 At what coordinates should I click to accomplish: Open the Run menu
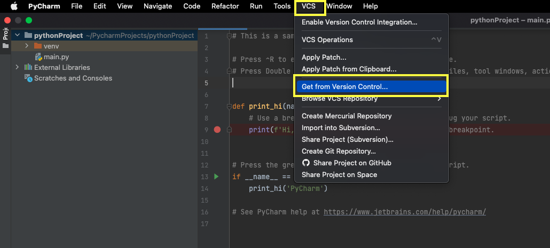(x=256, y=6)
